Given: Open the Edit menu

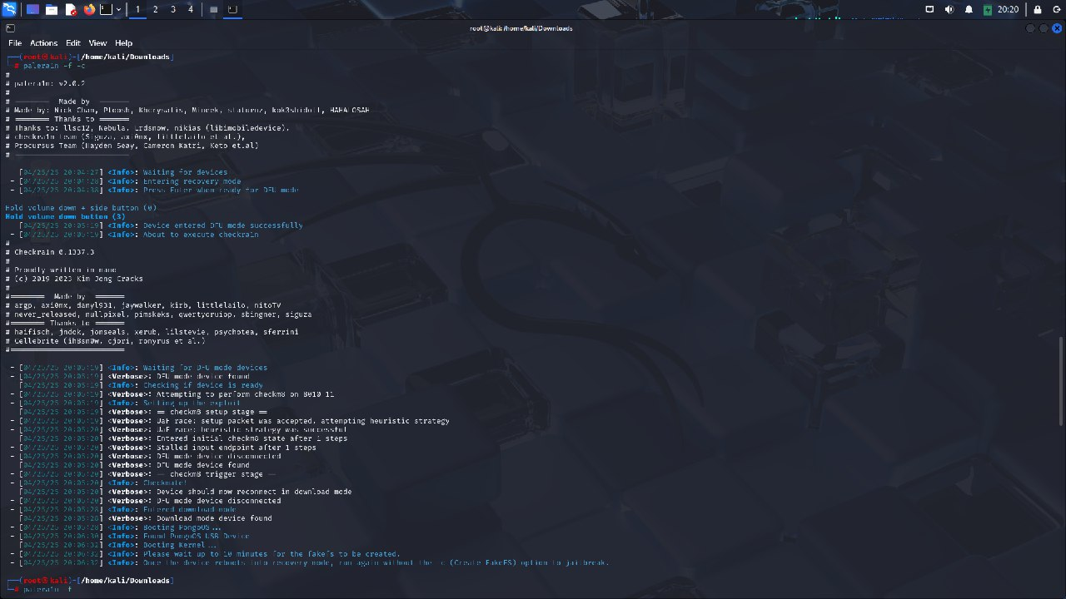Looking at the screenshot, I should (73, 42).
